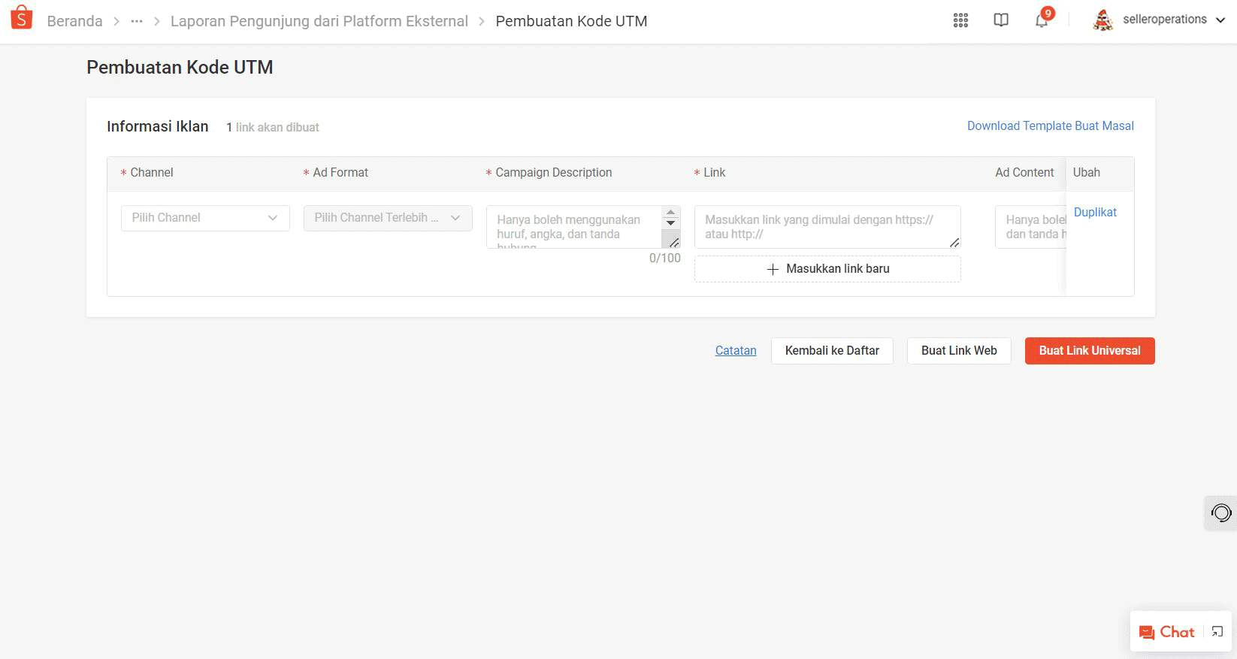Open Laporan Pengunjung dari Platform Eksternal breadcrumb
Screen dimensions: 1237x659
click(x=319, y=21)
